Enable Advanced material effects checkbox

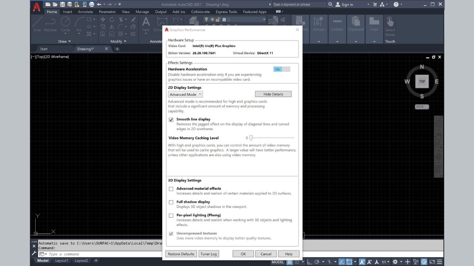click(x=171, y=189)
